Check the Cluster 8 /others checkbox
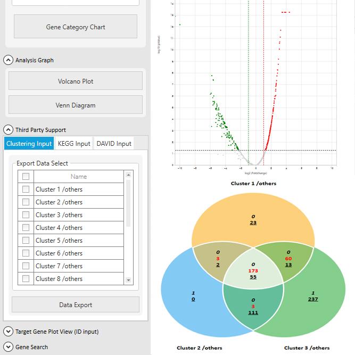 click(26, 278)
